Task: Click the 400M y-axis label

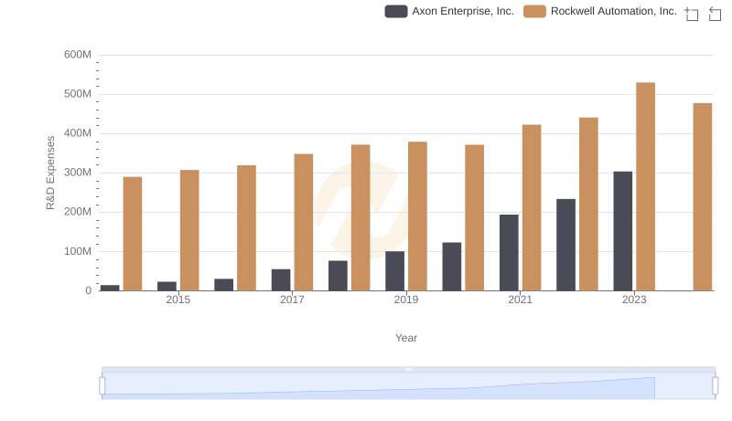Action: click(78, 133)
